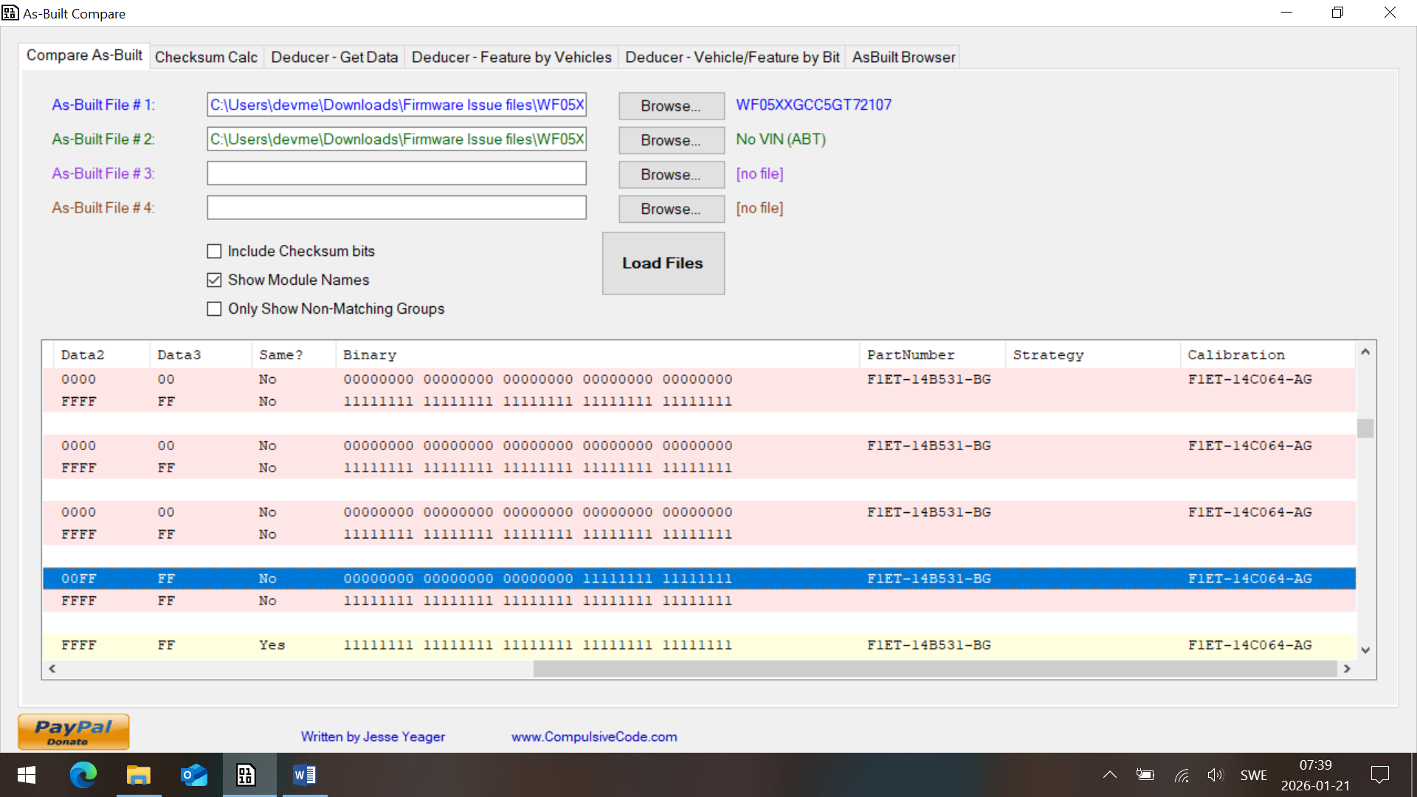Screen dimensions: 1417x797
Task: Click the volume speaker tray icon
Action: (1215, 775)
